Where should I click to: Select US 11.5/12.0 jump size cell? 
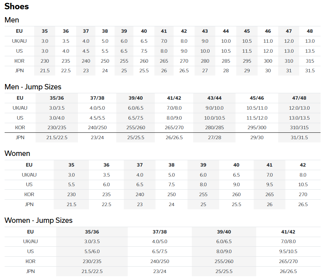pyautogui.click(x=257, y=118)
